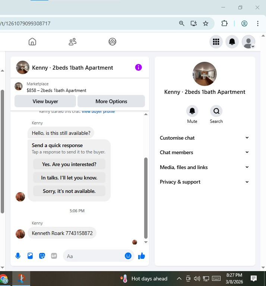Send quick response Yes. Are you interested?
The width and height of the screenshot is (266, 286).
[x=69, y=164]
